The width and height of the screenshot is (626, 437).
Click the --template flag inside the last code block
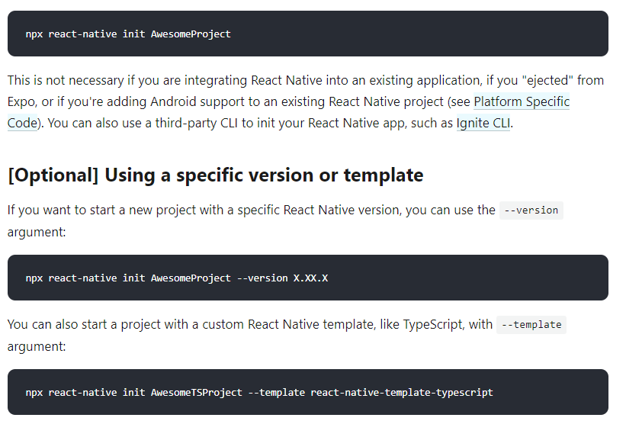coord(277,392)
